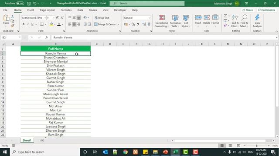Open Find & Select menu
The height and width of the screenshot is (156, 279).
pos(244,21)
